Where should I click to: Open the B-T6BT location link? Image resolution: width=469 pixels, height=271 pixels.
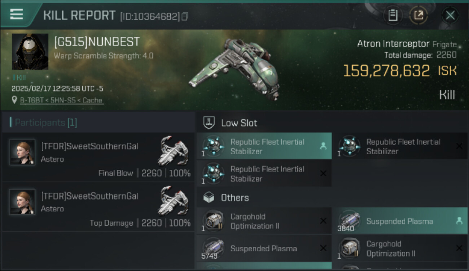pyautogui.click(x=61, y=100)
